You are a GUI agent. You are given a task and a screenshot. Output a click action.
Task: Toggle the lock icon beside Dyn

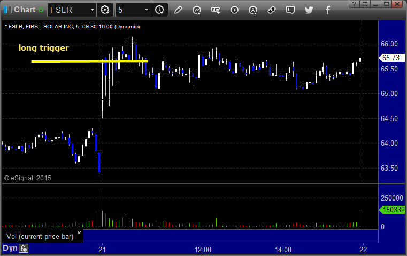24,249
